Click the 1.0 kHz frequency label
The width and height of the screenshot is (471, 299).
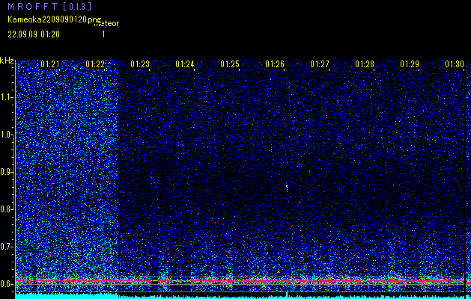pos(6,135)
